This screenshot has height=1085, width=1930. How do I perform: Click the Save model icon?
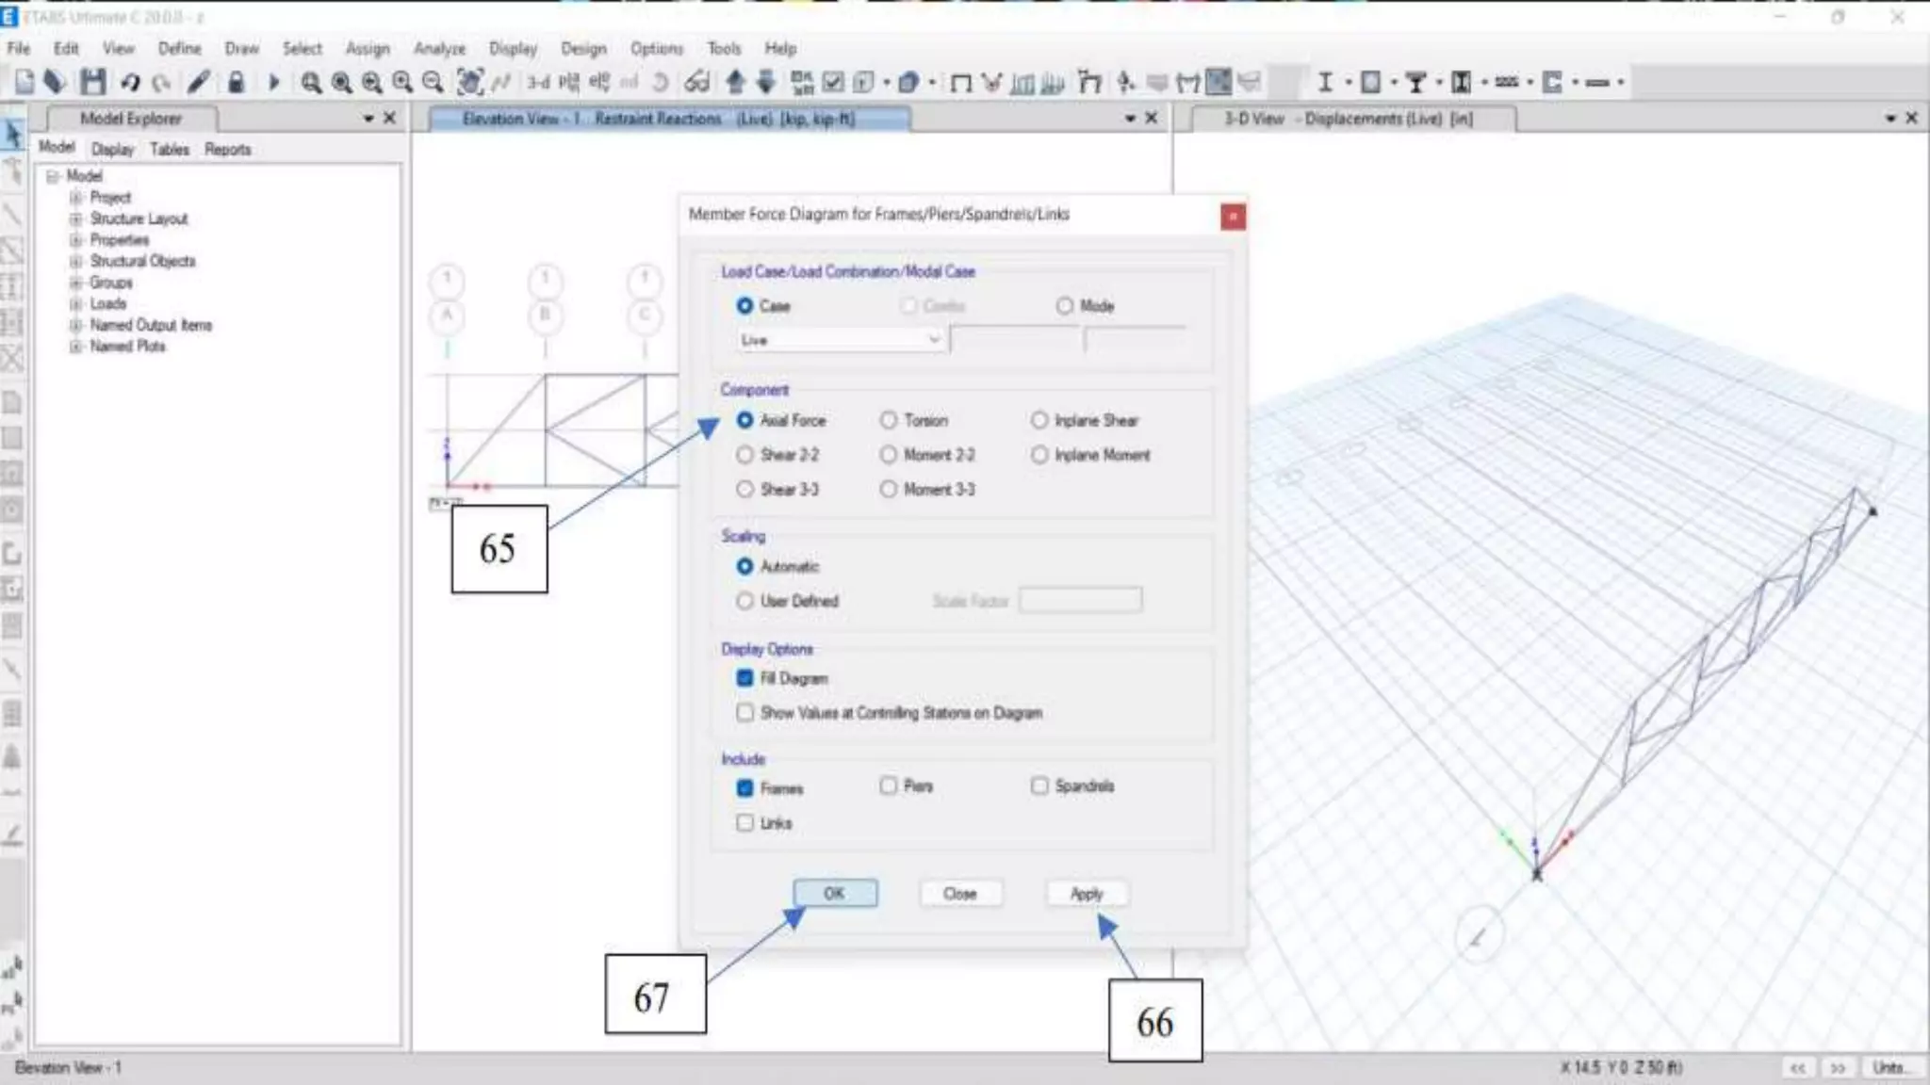click(x=92, y=83)
